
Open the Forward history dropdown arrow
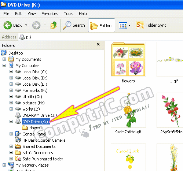point(45,25)
